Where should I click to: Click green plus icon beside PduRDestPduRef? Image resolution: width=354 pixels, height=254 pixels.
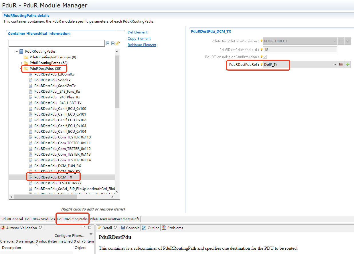(347, 65)
